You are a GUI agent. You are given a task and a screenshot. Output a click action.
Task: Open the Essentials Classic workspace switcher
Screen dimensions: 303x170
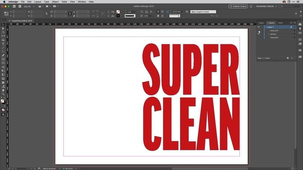point(267,6)
